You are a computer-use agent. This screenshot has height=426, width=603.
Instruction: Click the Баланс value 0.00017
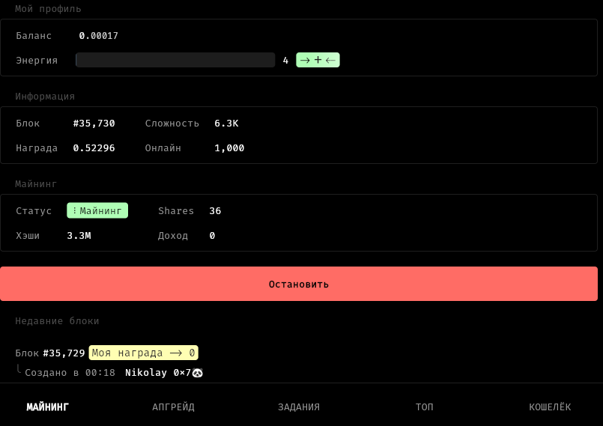coord(98,36)
